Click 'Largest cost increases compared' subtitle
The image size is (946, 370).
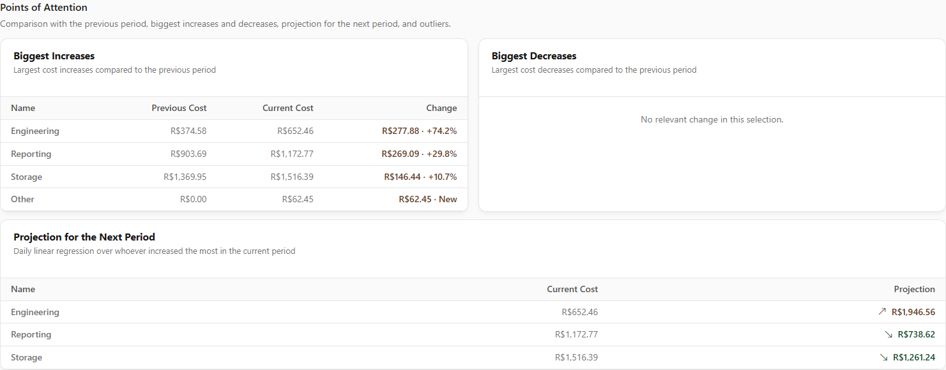[x=115, y=70]
